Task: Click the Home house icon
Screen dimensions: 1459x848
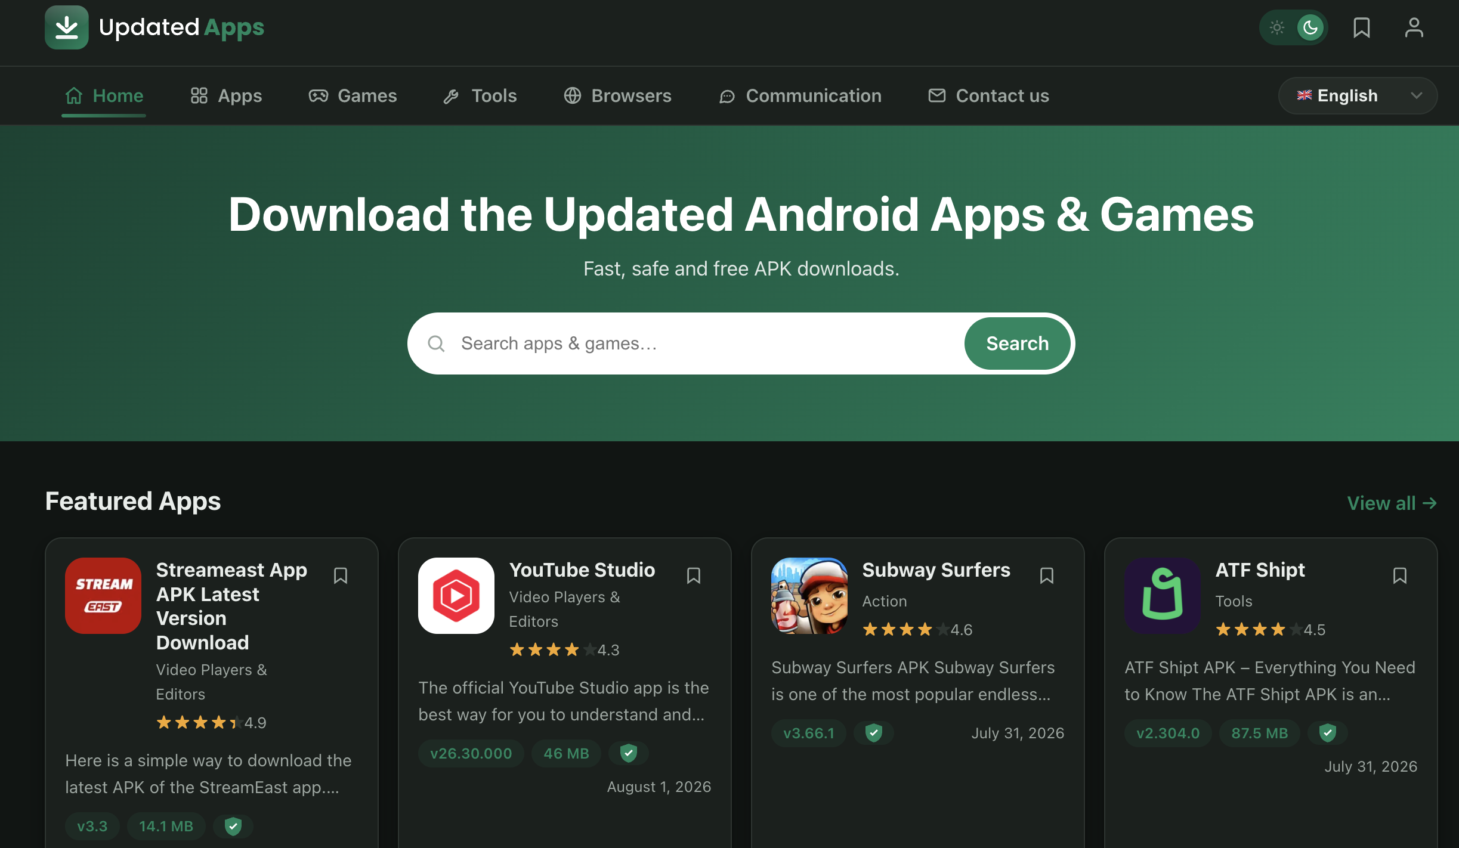Action: pos(74,95)
